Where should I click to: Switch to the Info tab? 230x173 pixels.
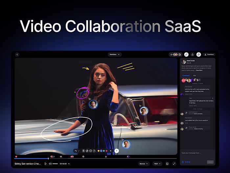point(195,75)
